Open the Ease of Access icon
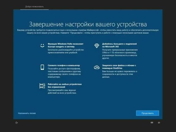This screenshot has width=176, height=132. 16,122
